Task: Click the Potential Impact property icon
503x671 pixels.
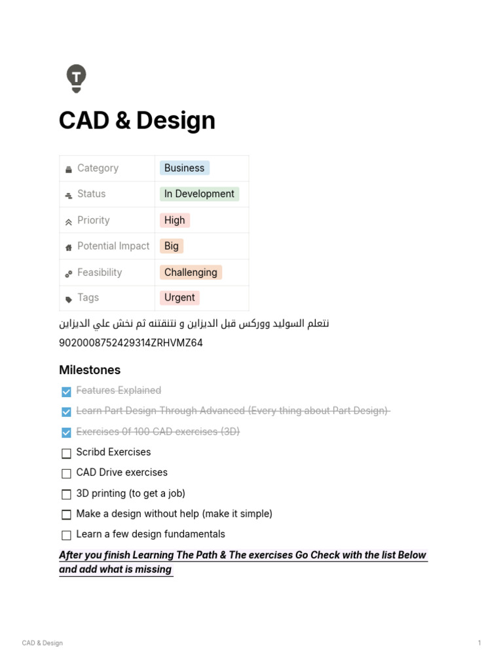Action: pos(68,247)
